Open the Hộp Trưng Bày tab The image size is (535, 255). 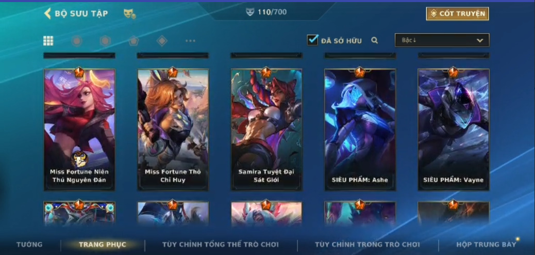[486, 244]
